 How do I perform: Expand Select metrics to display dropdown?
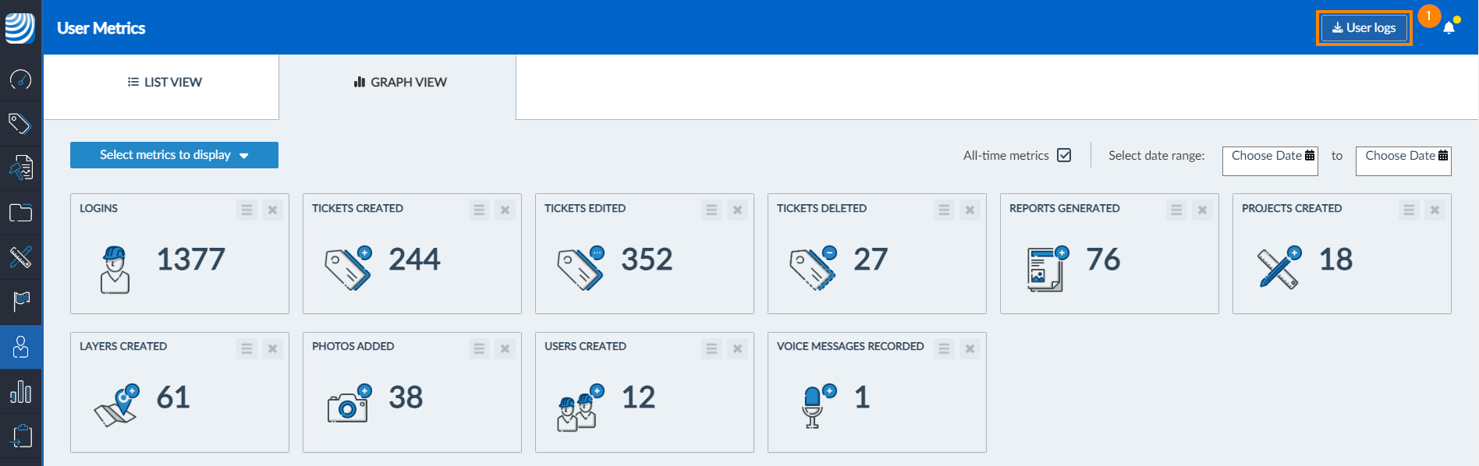click(174, 155)
